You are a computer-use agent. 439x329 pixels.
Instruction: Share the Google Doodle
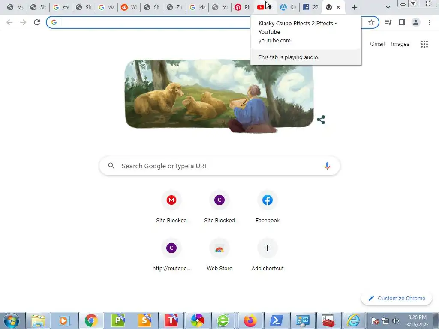(x=321, y=120)
